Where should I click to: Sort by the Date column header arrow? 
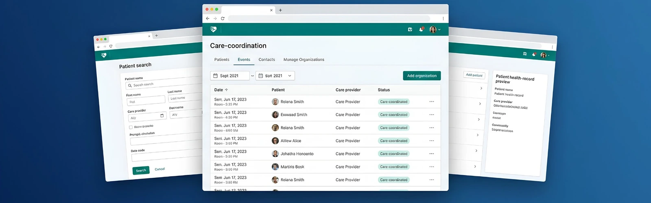[227, 90]
